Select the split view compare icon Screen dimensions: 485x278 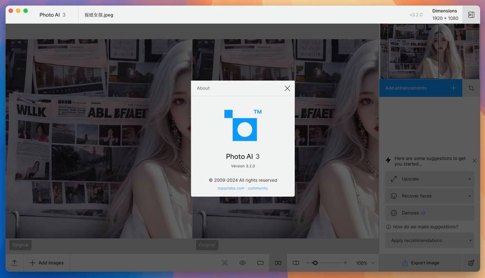tap(296, 263)
